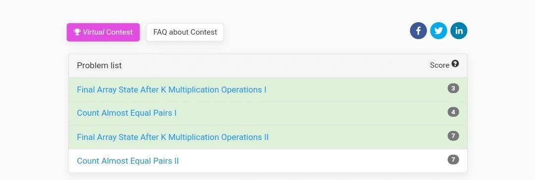Click the Score help question mark icon
Viewport: 535px width, 180px height.
coord(455,64)
